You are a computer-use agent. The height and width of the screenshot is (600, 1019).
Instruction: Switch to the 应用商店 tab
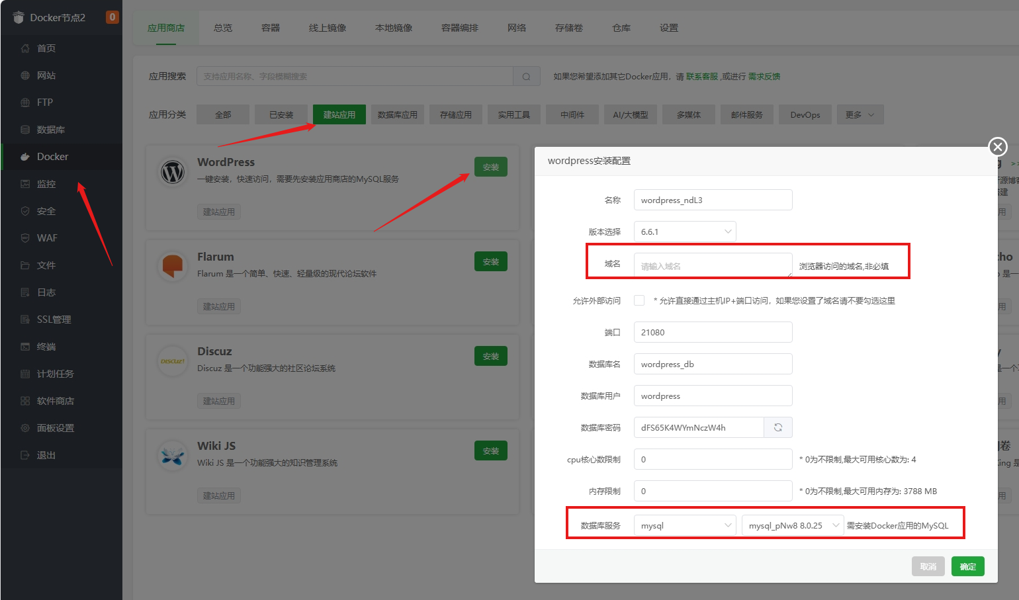(166, 28)
